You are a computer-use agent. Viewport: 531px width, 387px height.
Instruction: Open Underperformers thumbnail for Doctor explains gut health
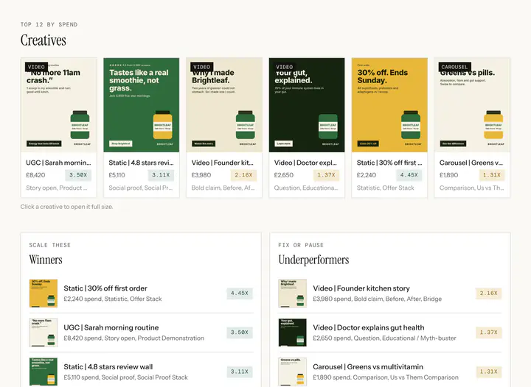pos(293,333)
